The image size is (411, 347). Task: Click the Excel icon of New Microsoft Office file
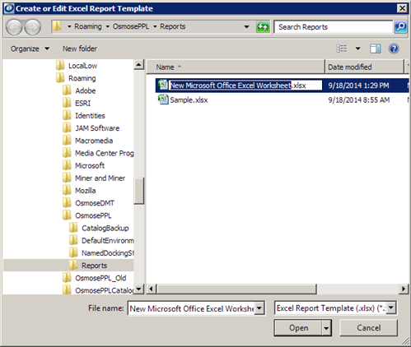pos(163,85)
